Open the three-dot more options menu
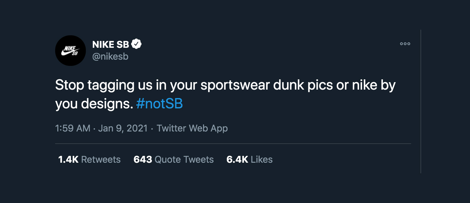 pyautogui.click(x=405, y=44)
